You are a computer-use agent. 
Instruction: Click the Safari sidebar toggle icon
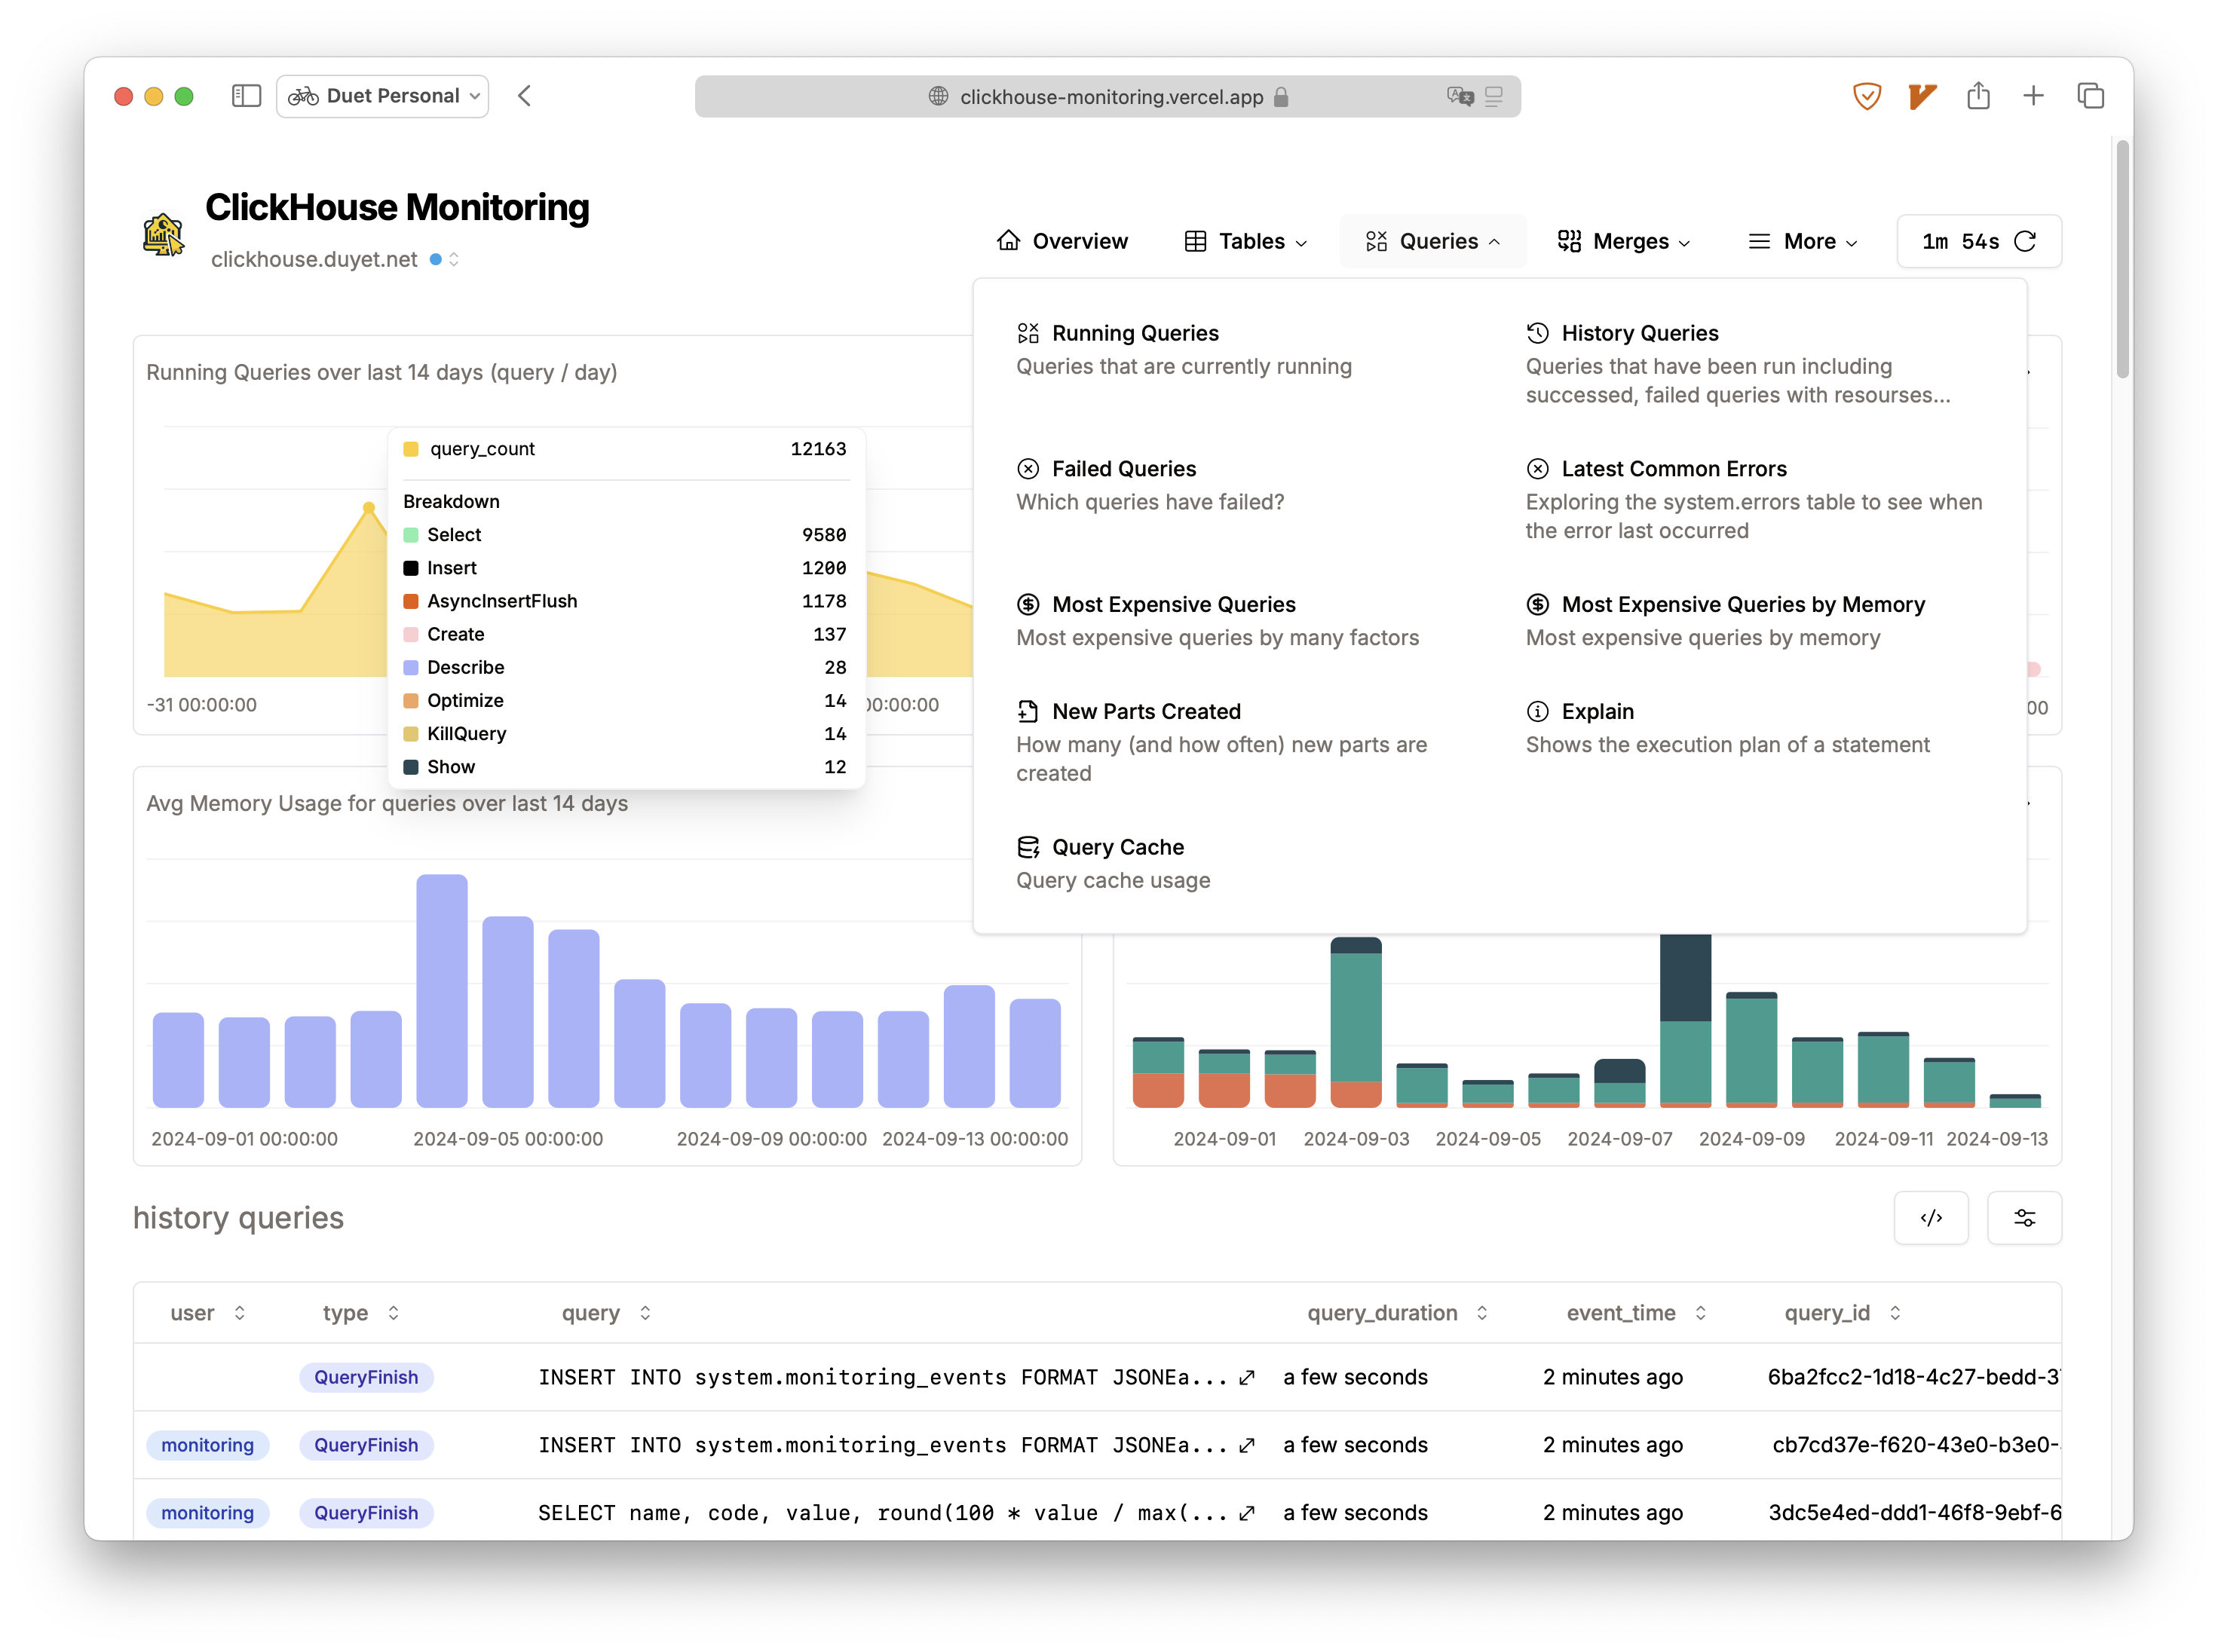click(246, 96)
